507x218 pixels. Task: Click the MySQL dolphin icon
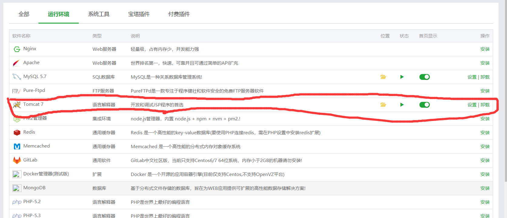coord(17,77)
